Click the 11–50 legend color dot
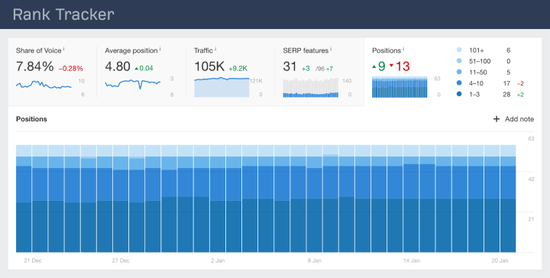The width and height of the screenshot is (550, 278). (x=459, y=73)
